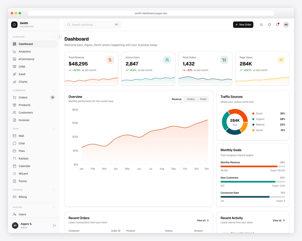Toggle dark mode with the moon icon
The image size is (302, 241).
tap(261, 25)
